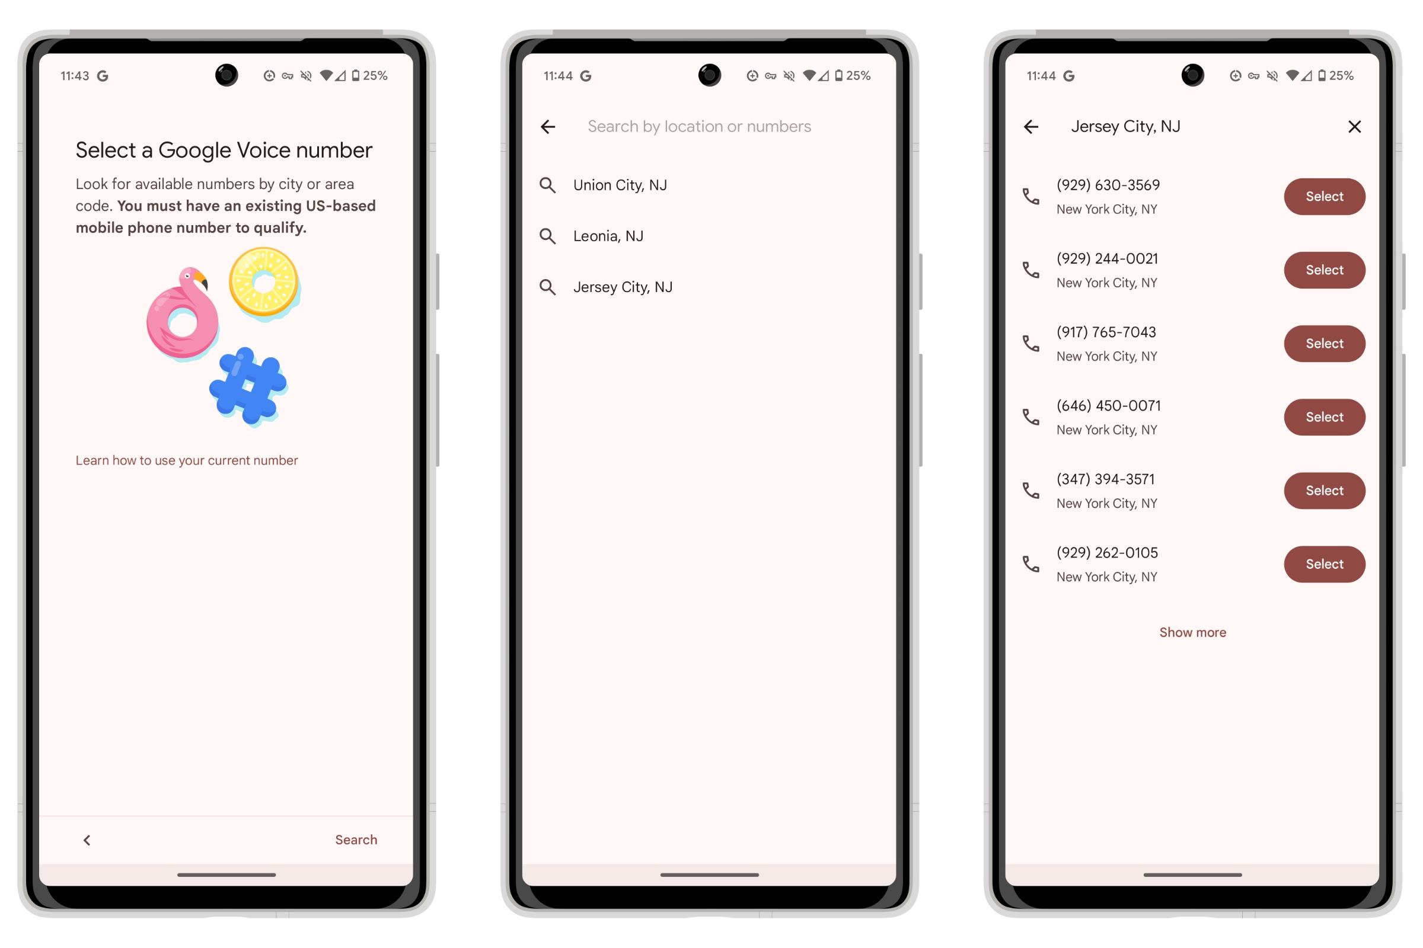Navigate back from Jersey City results
The width and height of the screenshot is (1423, 948).
[1032, 126]
